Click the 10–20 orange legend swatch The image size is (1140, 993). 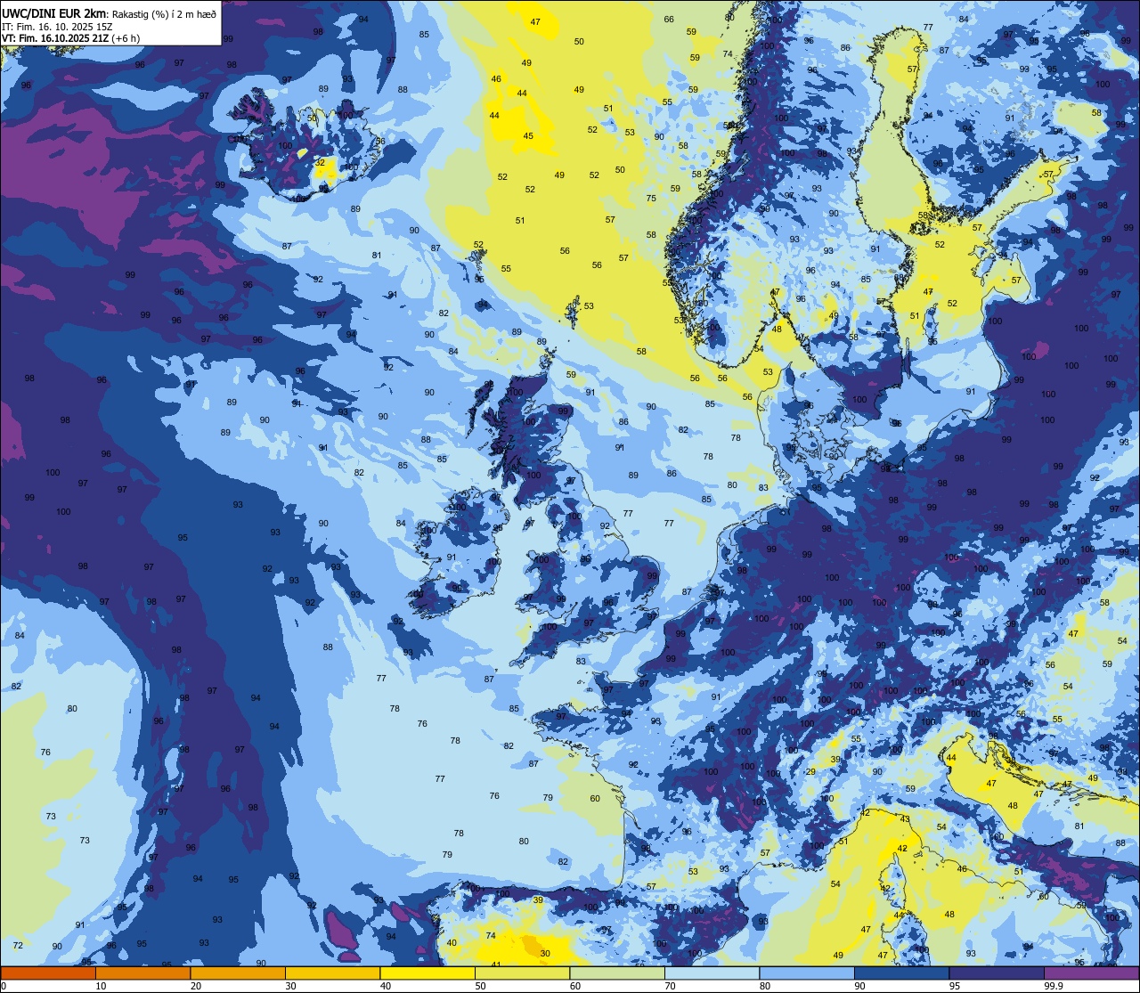(142, 973)
